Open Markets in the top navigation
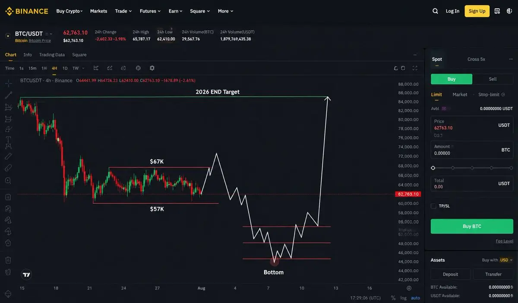The height and width of the screenshot is (303, 518). (x=98, y=11)
